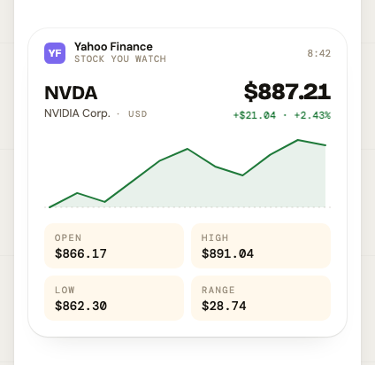Screen dimensions: 375x365
Task: Open the Yahoo Finance notification title
Action: [x=113, y=47]
